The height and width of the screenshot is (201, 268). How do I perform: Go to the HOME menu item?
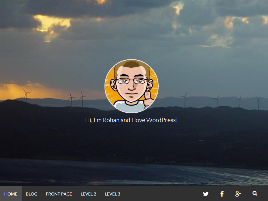click(11, 194)
